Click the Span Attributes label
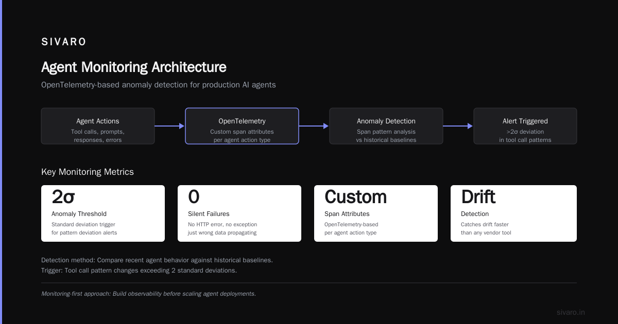This screenshot has height=324, width=618. pyautogui.click(x=347, y=214)
